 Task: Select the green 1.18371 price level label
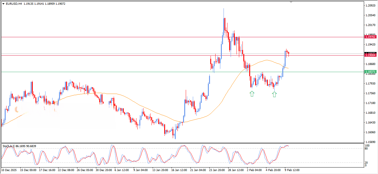[370, 72]
